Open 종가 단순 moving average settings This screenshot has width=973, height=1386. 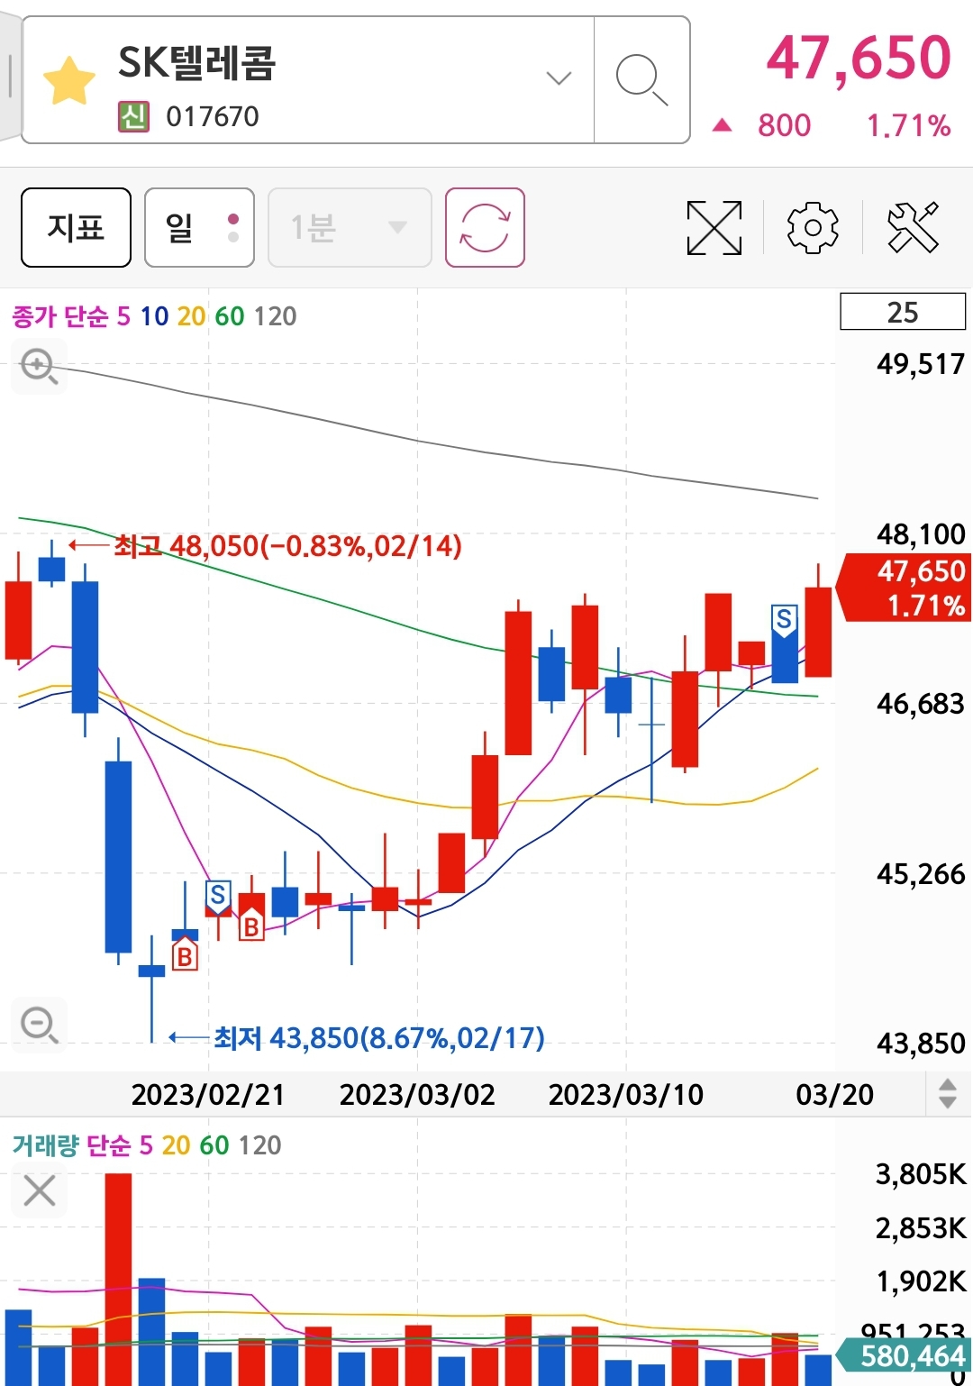60,316
